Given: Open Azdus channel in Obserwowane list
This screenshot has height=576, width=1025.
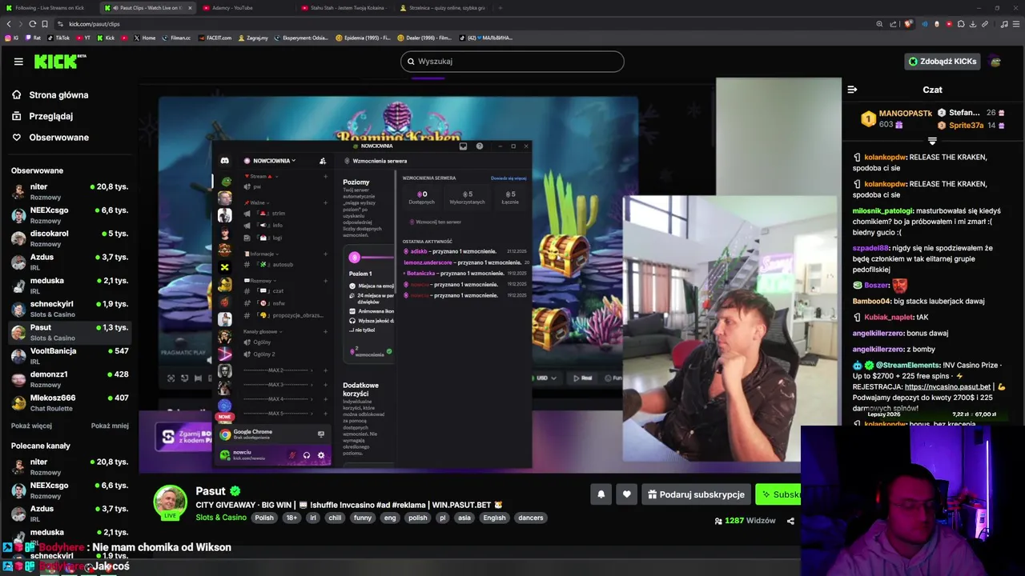Looking at the screenshot, I should (70, 262).
